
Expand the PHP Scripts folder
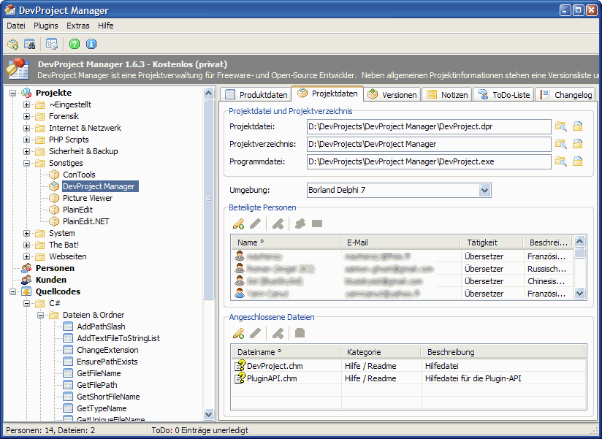pos(26,140)
